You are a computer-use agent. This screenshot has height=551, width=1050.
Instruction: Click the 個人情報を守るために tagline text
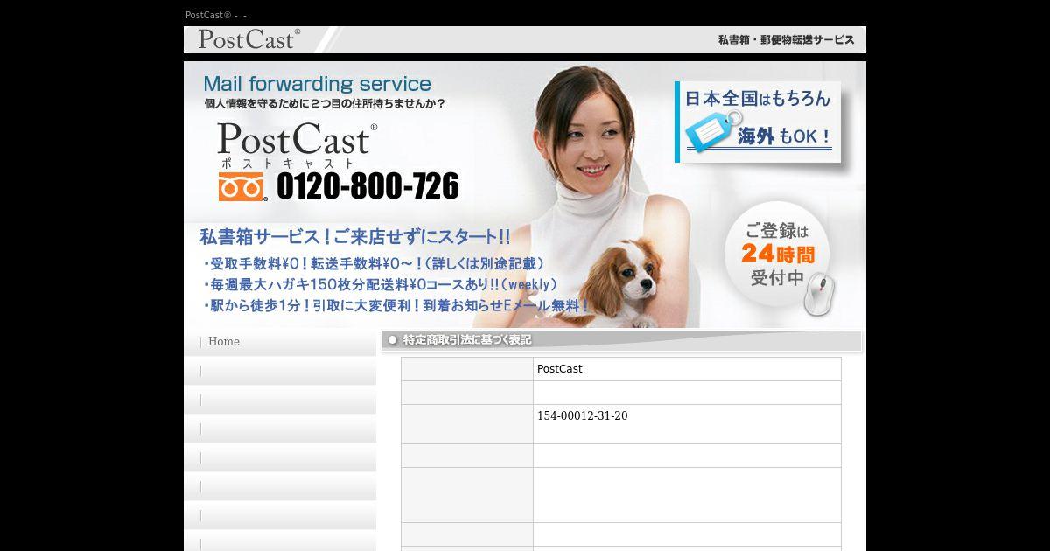pos(325,103)
